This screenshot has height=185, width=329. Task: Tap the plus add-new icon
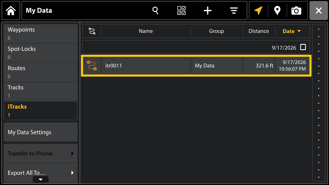(208, 11)
